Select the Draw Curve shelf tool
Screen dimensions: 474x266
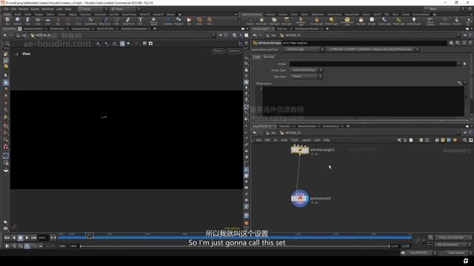(104, 21)
